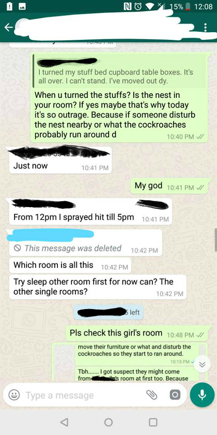Screen dimensions: 217x435
Task: Open the emoji picker
Action: (x=14, y=395)
